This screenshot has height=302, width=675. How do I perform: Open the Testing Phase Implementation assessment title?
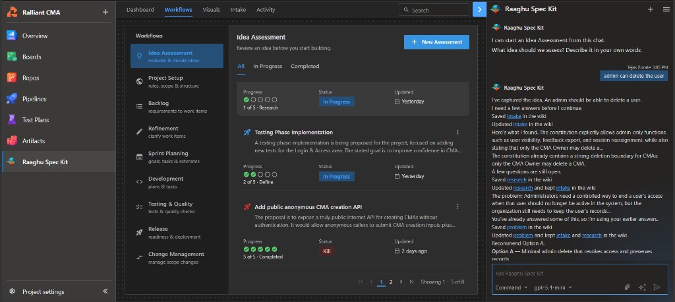(293, 133)
